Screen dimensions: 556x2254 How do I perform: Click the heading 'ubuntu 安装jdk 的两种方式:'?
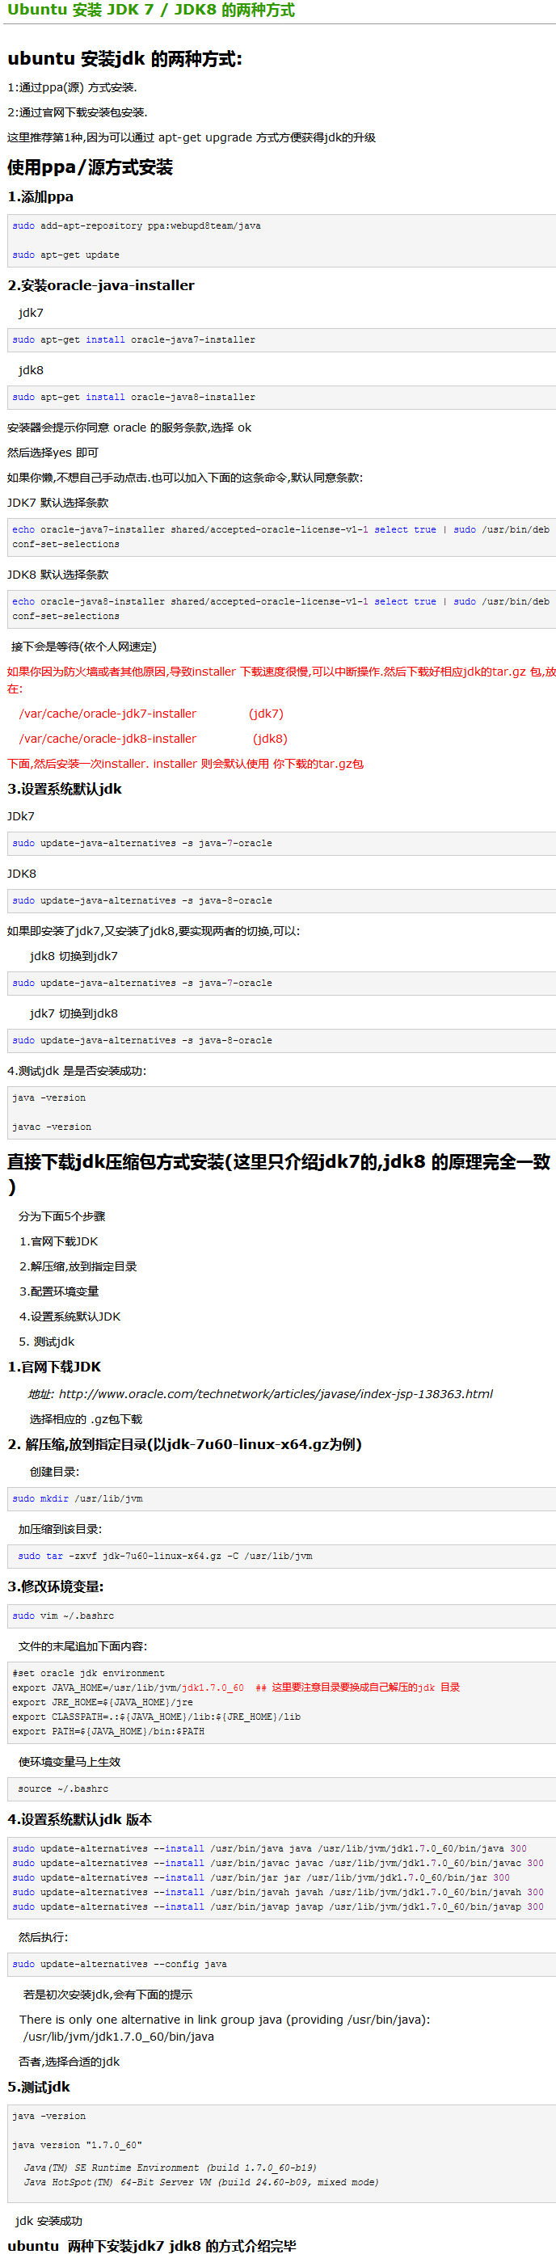pyautogui.click(x=124, y=59)
